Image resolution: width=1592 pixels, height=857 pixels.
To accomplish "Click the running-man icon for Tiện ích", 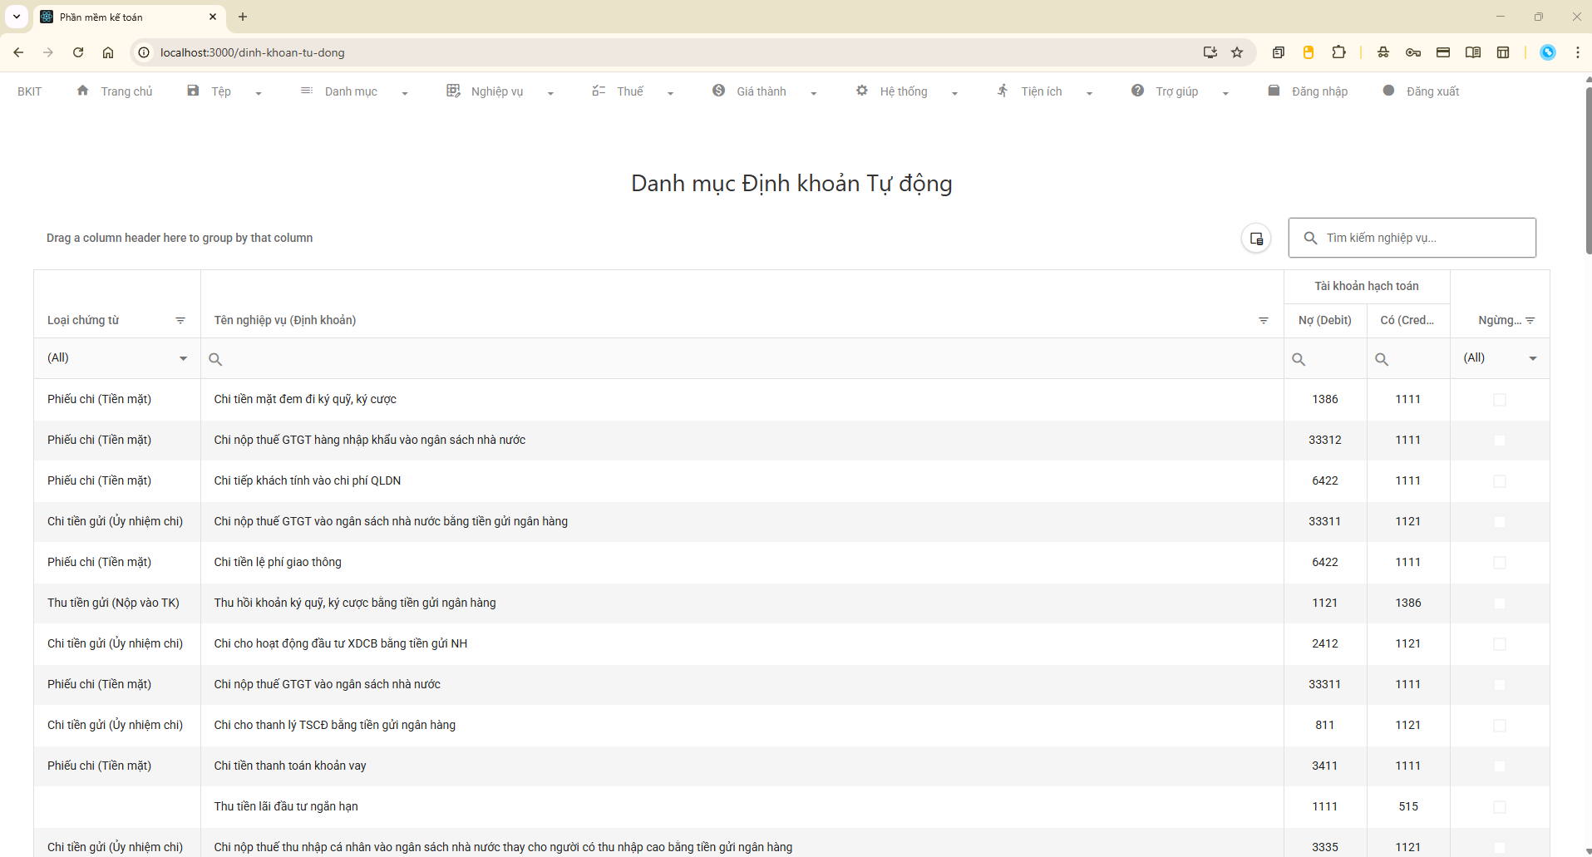I will coord(1003,91).
